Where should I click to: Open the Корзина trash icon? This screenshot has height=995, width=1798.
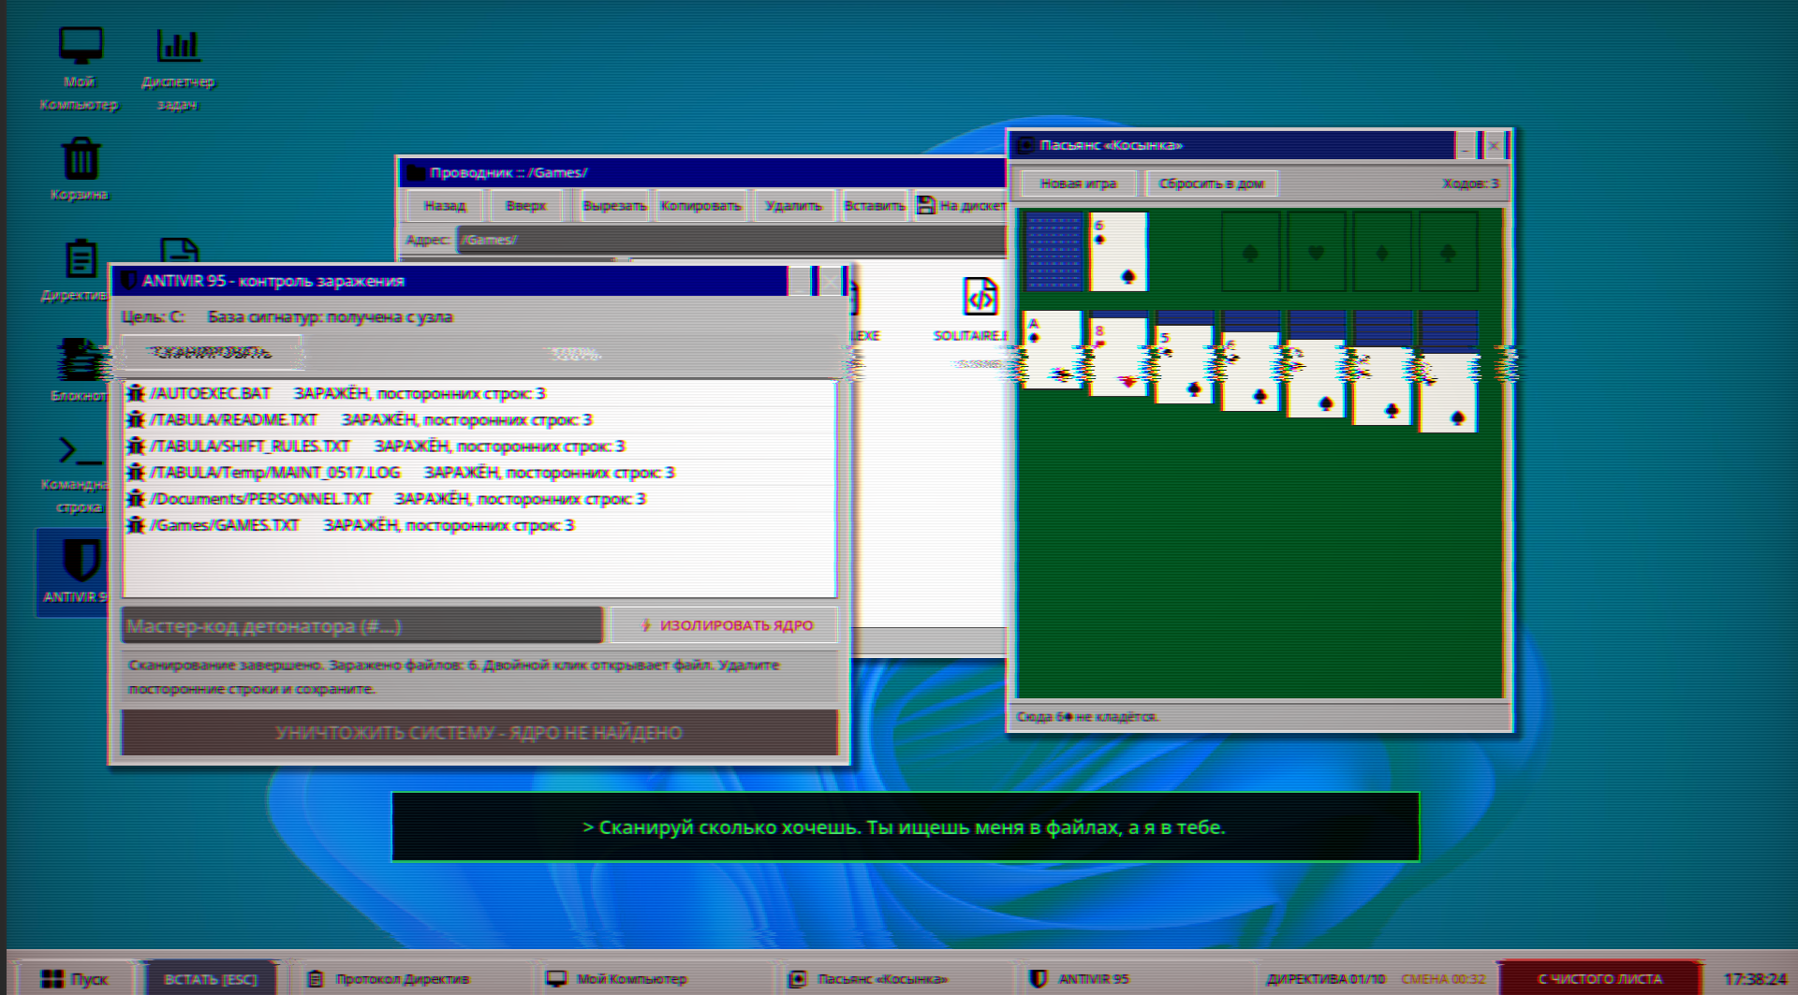(80, 168)
